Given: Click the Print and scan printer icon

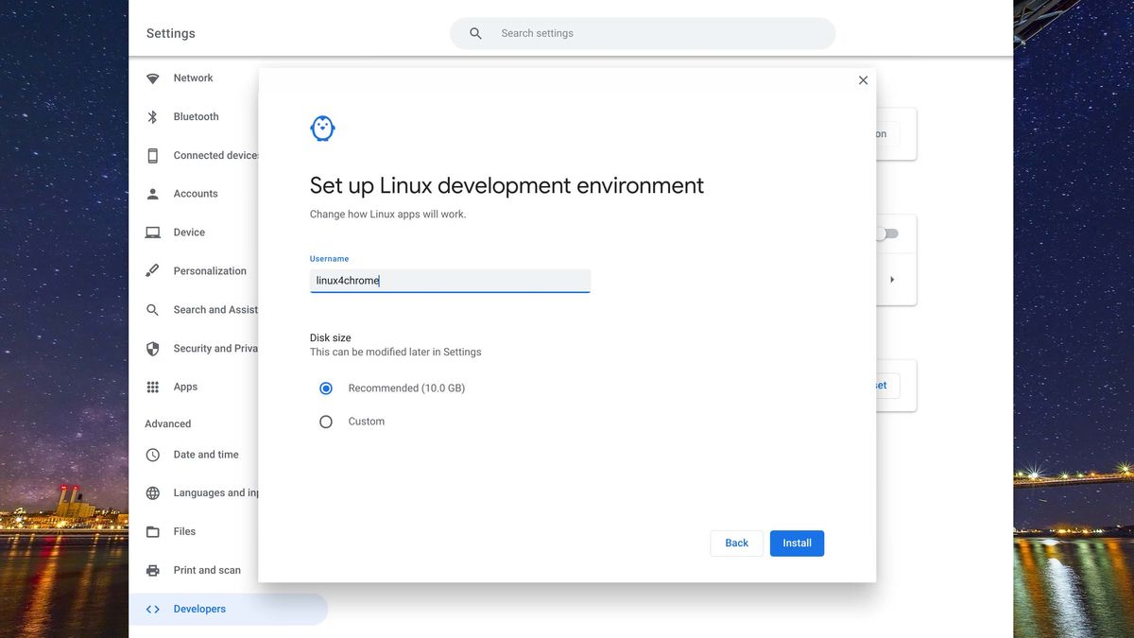Looking at the screenshot, I should [x=152, y=570].
